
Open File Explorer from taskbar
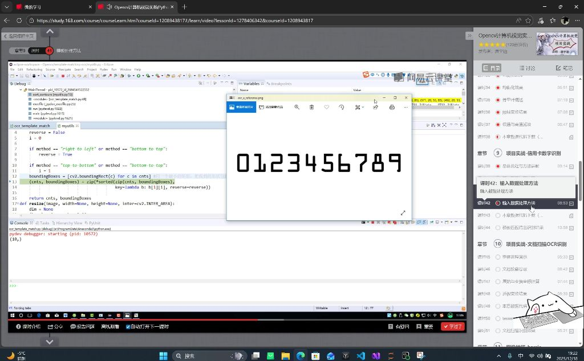[286, 356]
